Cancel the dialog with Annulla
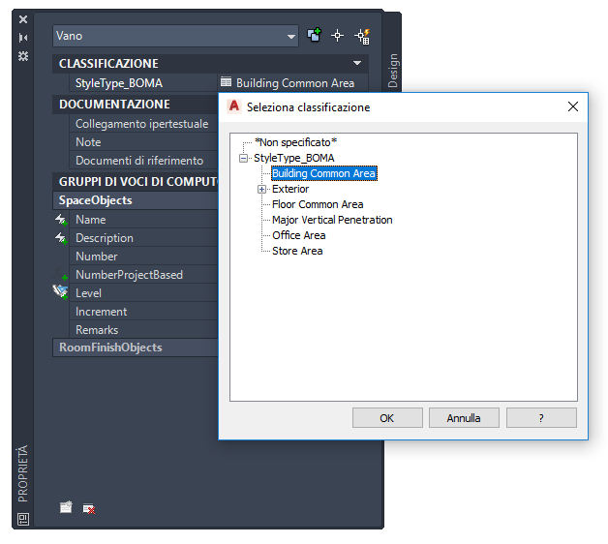The image size is (608, 544). [464, 417]
